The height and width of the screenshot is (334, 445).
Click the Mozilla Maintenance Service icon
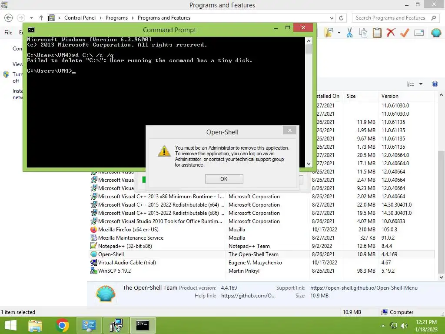click(94, 238)
